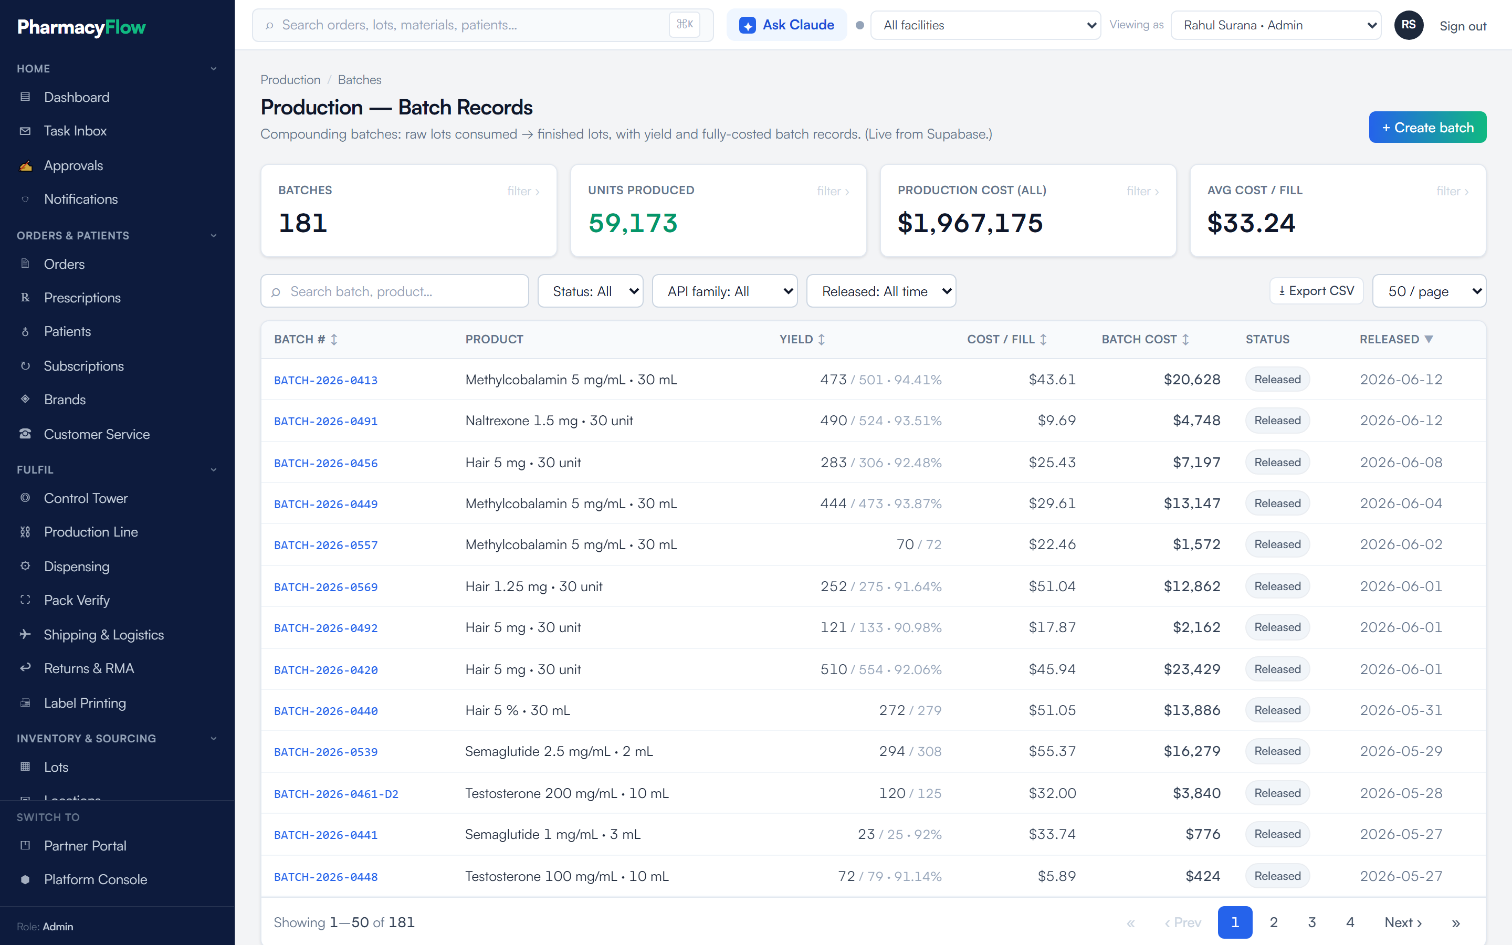Image resolution: width=1512 pixels, height=945 pixels.
Task: Open the Dashboard sidebar icon
Action: (25, 97)
